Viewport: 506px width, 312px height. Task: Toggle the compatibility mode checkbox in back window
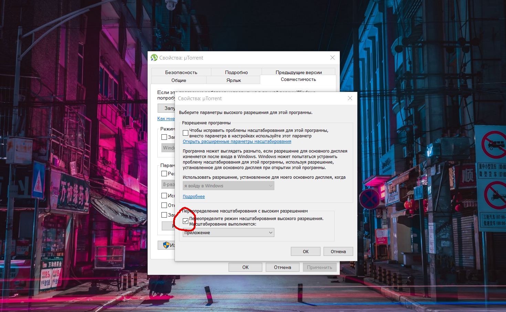tap(164, 137)
